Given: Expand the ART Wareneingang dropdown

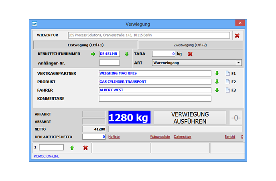Looking at the screenshot, I should 239,62.
